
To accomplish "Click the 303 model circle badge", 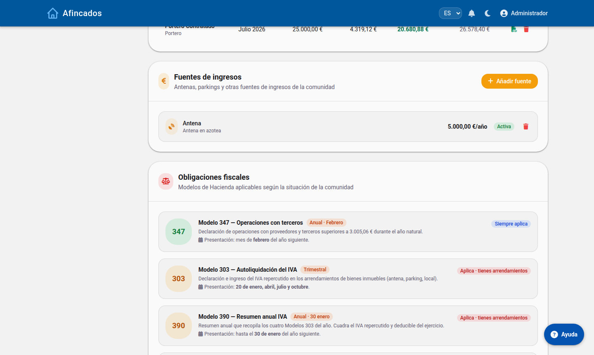I will pos(179,279).
